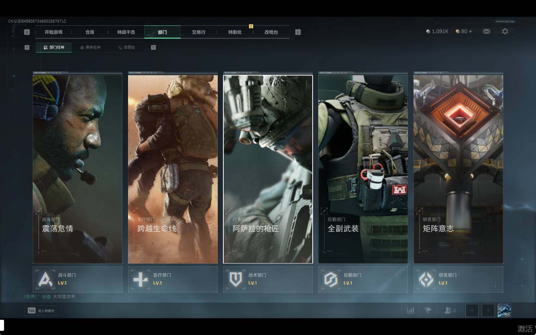Open the mail envelope inbox
Viewport: 536px width, 335px height.
tap(486, 31)
